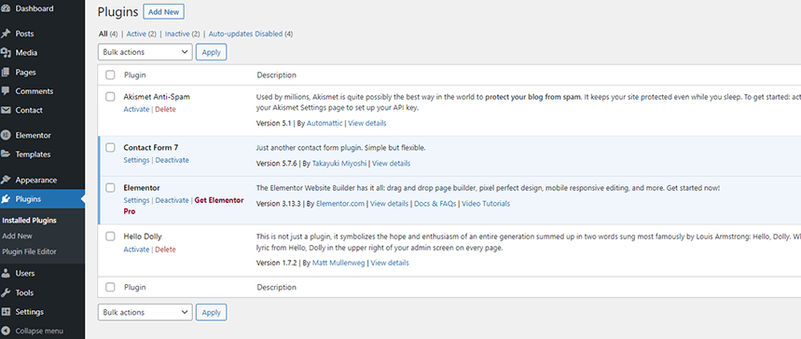Deactivate Contact Form 7

[173, 160]
